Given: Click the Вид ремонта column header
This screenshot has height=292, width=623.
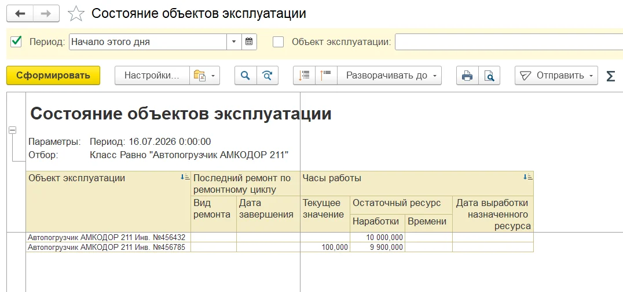Looking at the screenshot, I should (214, 214).
